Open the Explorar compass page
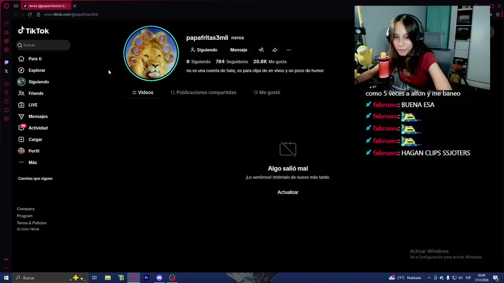This screenshot has height=283, width=504. (x=31, y=70)
